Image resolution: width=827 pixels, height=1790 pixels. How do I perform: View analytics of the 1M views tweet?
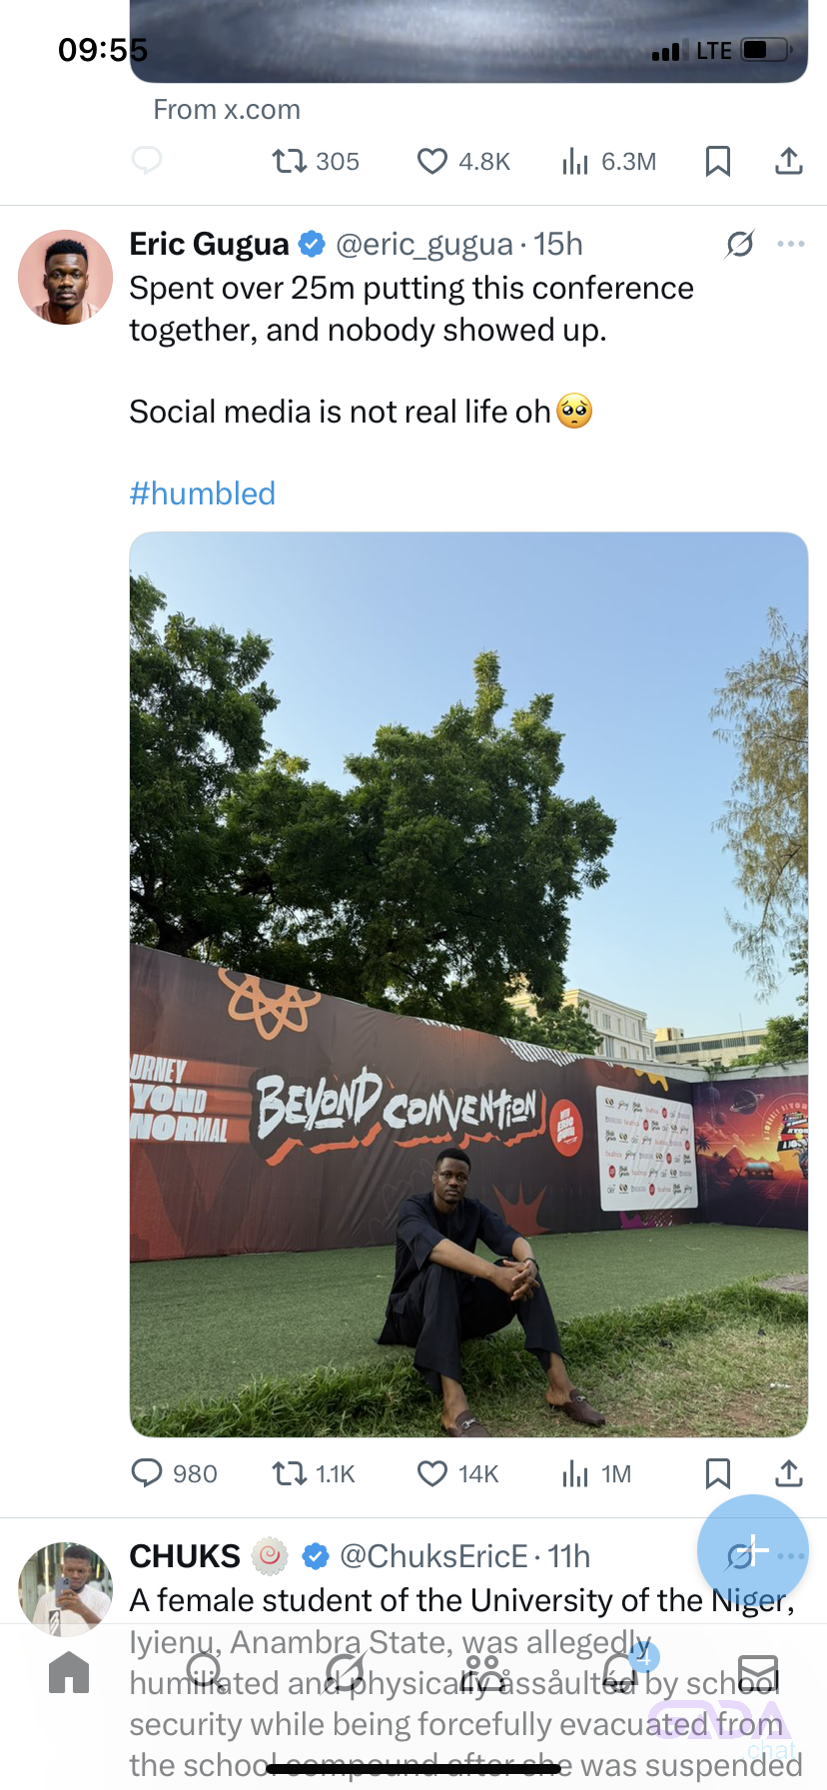tap(596, 1473)
